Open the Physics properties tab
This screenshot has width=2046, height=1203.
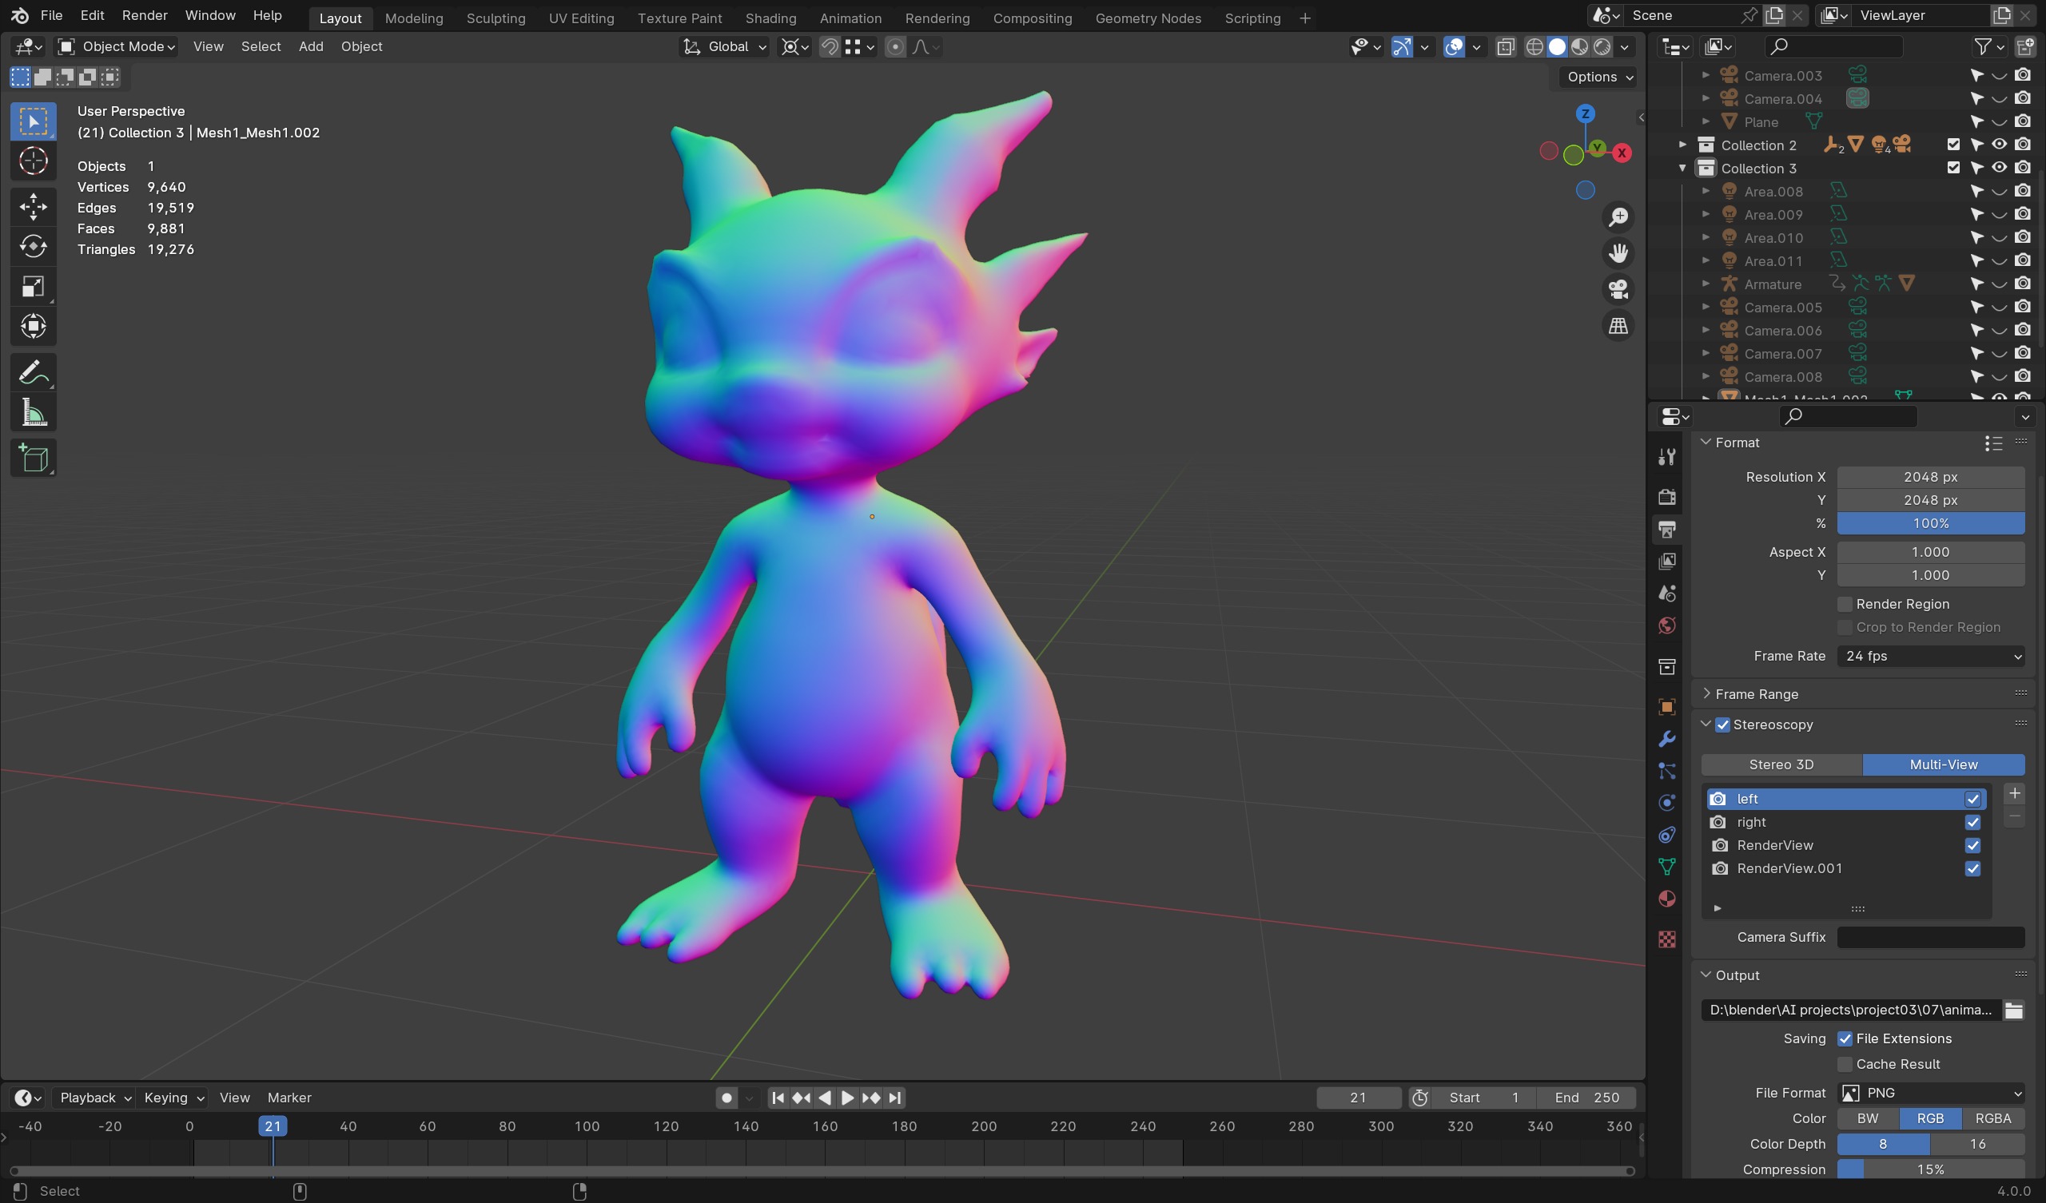point(1667,803)
